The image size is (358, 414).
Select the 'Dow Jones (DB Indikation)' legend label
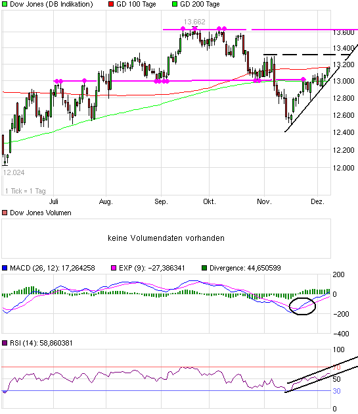click(51, 4)
